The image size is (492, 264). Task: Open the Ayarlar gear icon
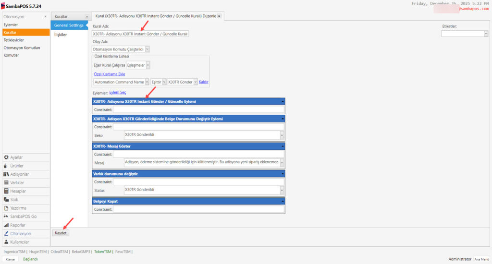point(6,157)
